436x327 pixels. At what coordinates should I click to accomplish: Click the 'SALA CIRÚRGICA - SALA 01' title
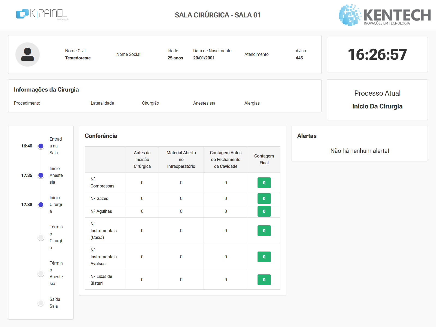coord(218,15)
